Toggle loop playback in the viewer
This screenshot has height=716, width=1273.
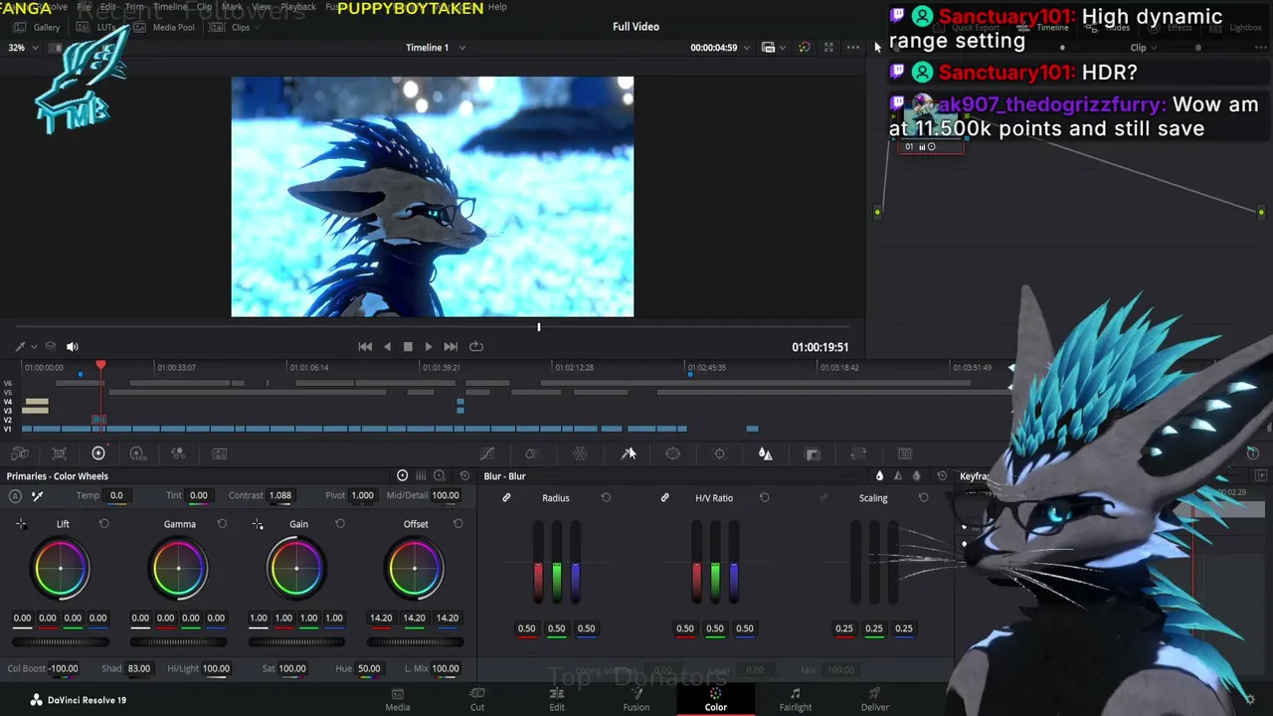click(476, 346)
